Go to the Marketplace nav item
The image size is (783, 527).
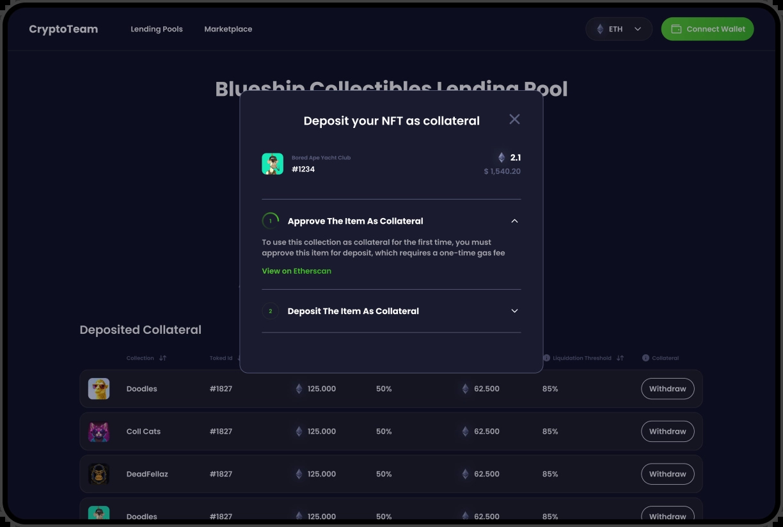tap(228, 29)
